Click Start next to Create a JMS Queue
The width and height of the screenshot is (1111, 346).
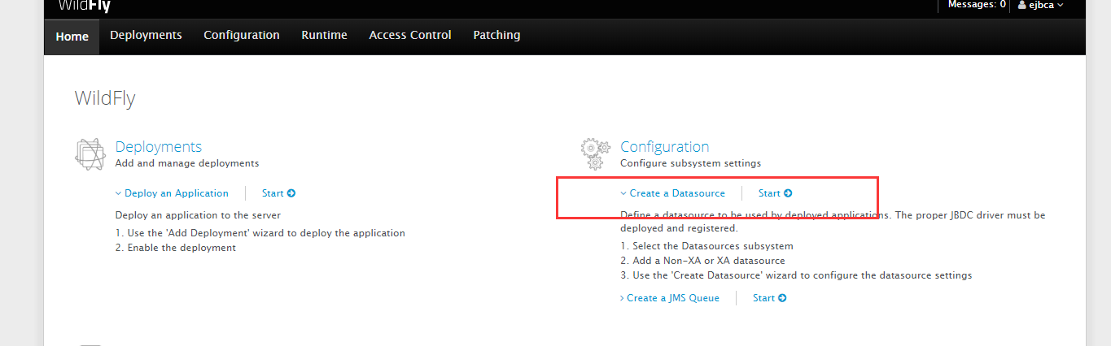[769, 298]
